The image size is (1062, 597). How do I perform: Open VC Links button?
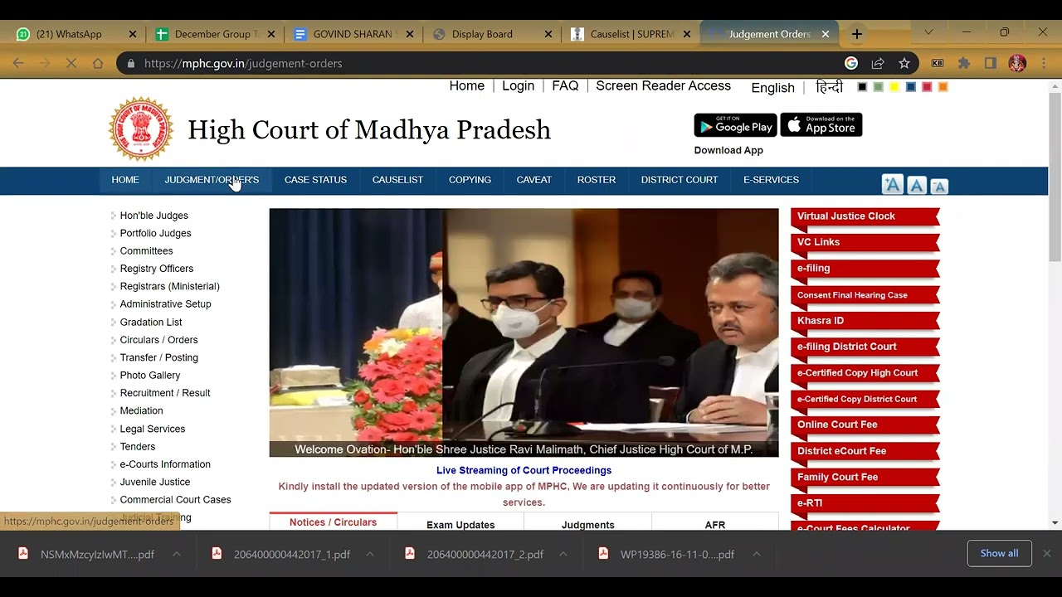865,242
